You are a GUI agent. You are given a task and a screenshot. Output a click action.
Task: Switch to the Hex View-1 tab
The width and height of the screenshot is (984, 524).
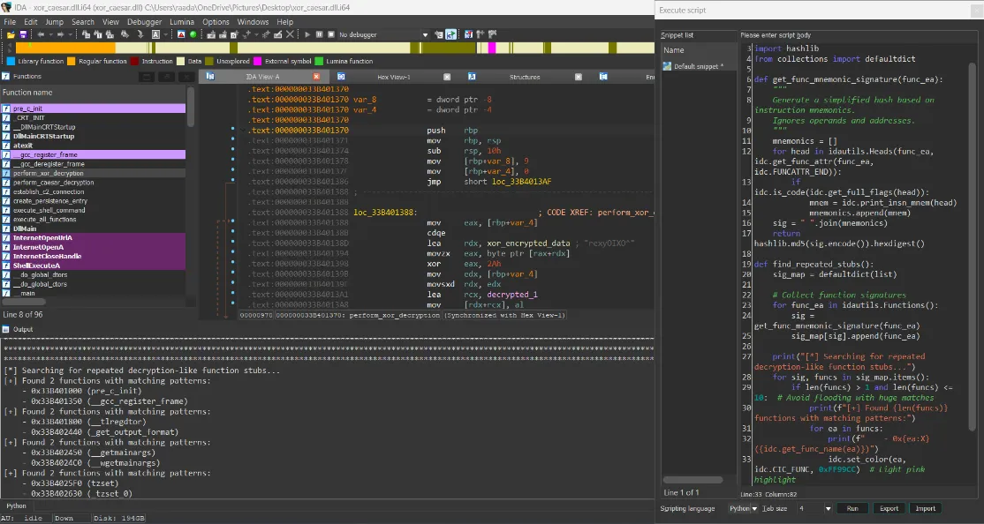[393, 77]
